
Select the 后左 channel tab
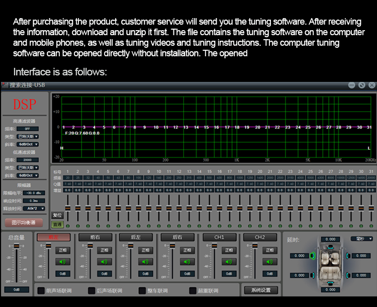(x=136, y=237)
